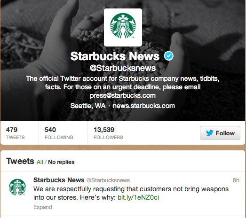Click the 8h tweet timestamp
The width and height of the screenshot is (246, 218).
pyautogui.click(x=236, y=180)
